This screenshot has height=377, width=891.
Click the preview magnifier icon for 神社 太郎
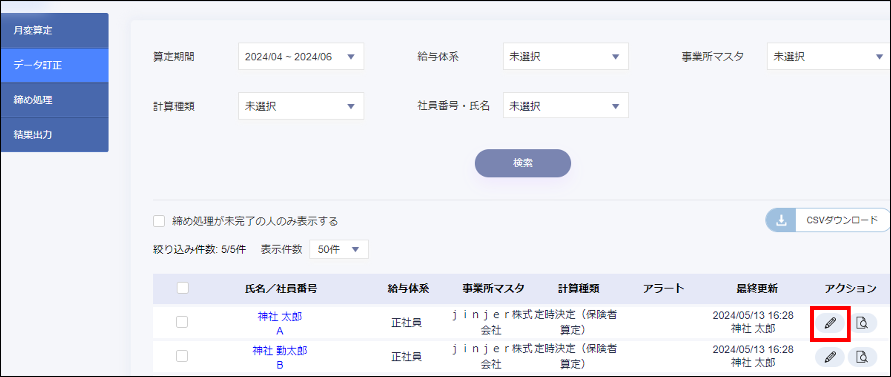point(862,322)
